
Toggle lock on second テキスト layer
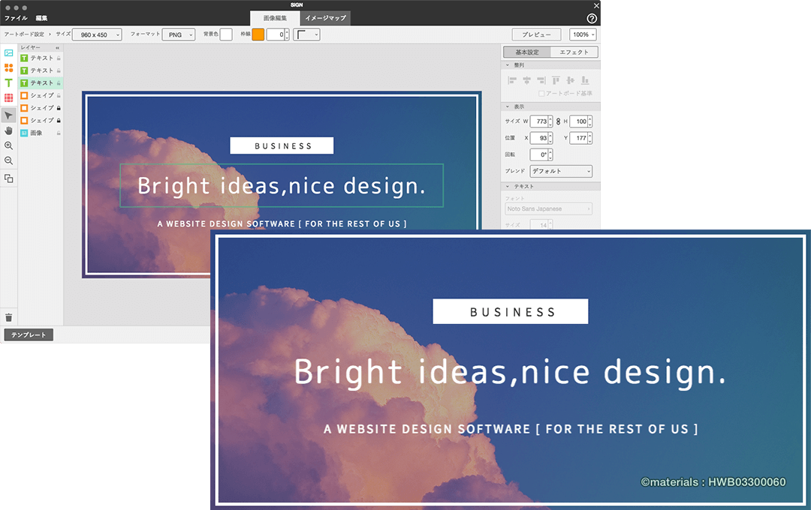59,70
